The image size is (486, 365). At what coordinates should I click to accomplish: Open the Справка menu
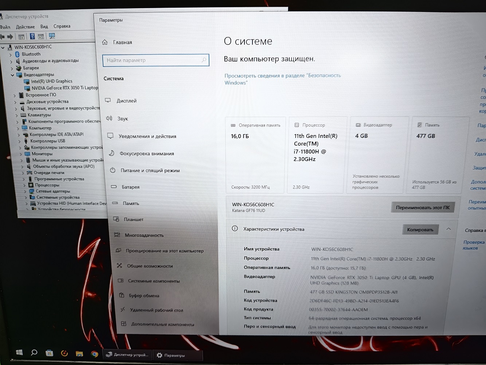click(x=62, y=26)
